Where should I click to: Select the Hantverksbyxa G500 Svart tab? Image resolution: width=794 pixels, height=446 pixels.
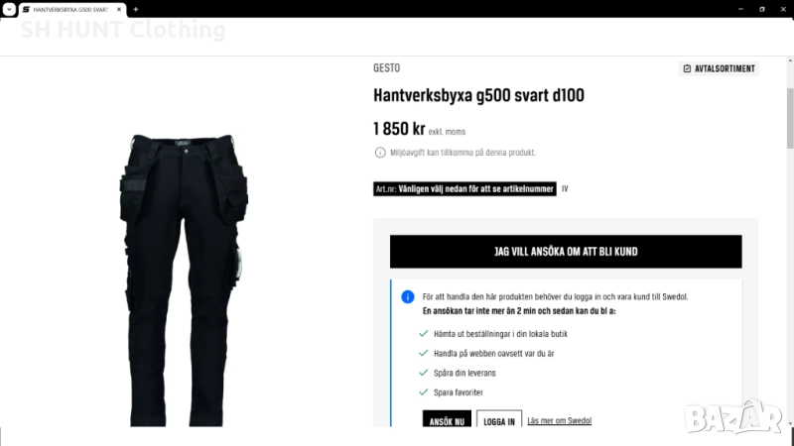(x=72, y=9)
